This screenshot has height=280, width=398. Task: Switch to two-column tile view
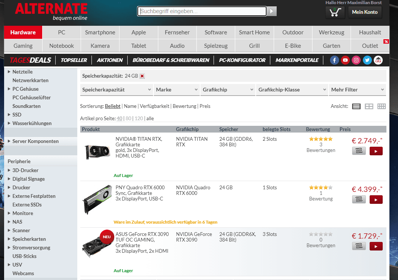pyautogui.click(x=369, y=106)
